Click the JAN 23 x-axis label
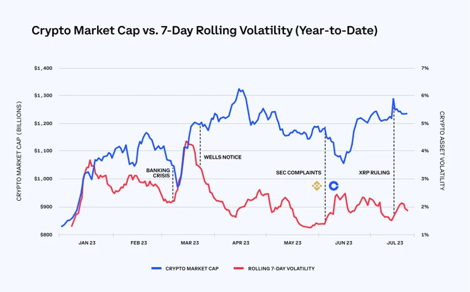470x292 pixels. click(88, 243)
